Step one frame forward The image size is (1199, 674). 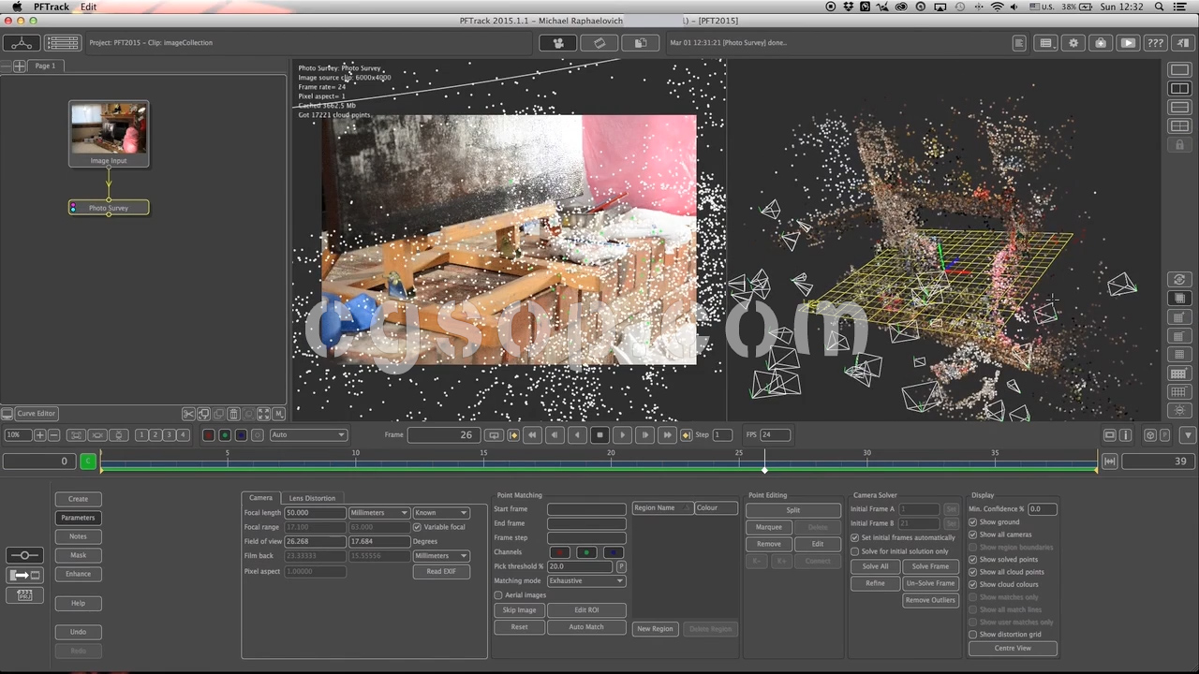(644, 435)
